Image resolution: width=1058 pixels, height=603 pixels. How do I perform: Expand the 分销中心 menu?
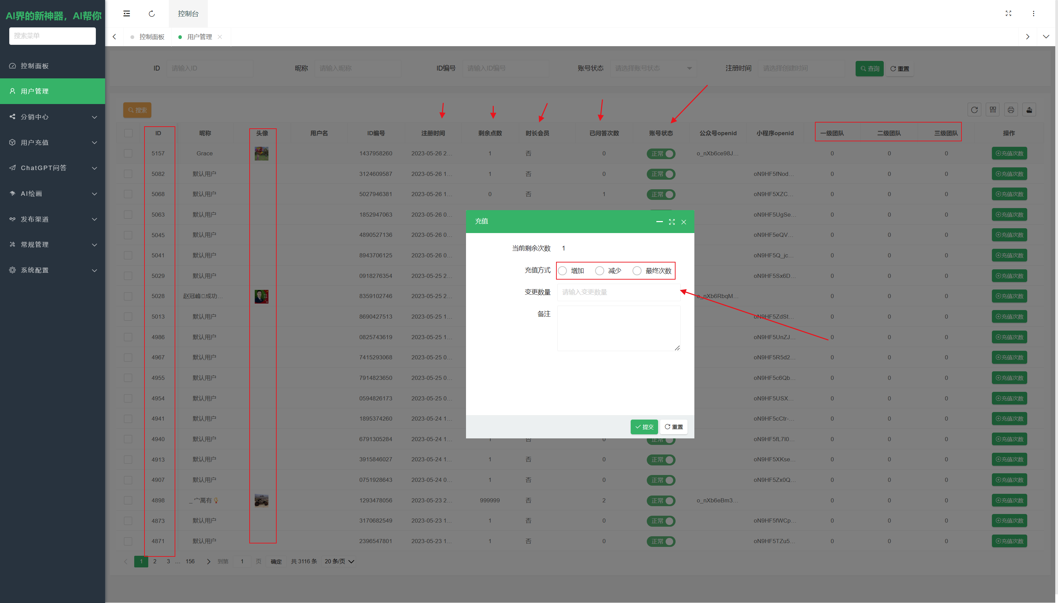pyautogui.click(x=53, y=117)
